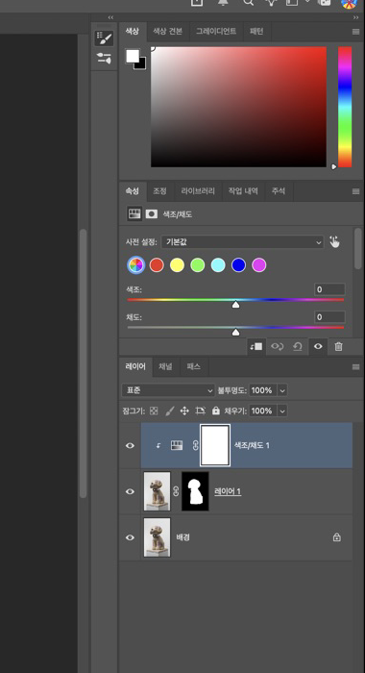This screenshot has height=673, width=365.
Task: Select the foreground color swatch
Action: click(133, 56)
